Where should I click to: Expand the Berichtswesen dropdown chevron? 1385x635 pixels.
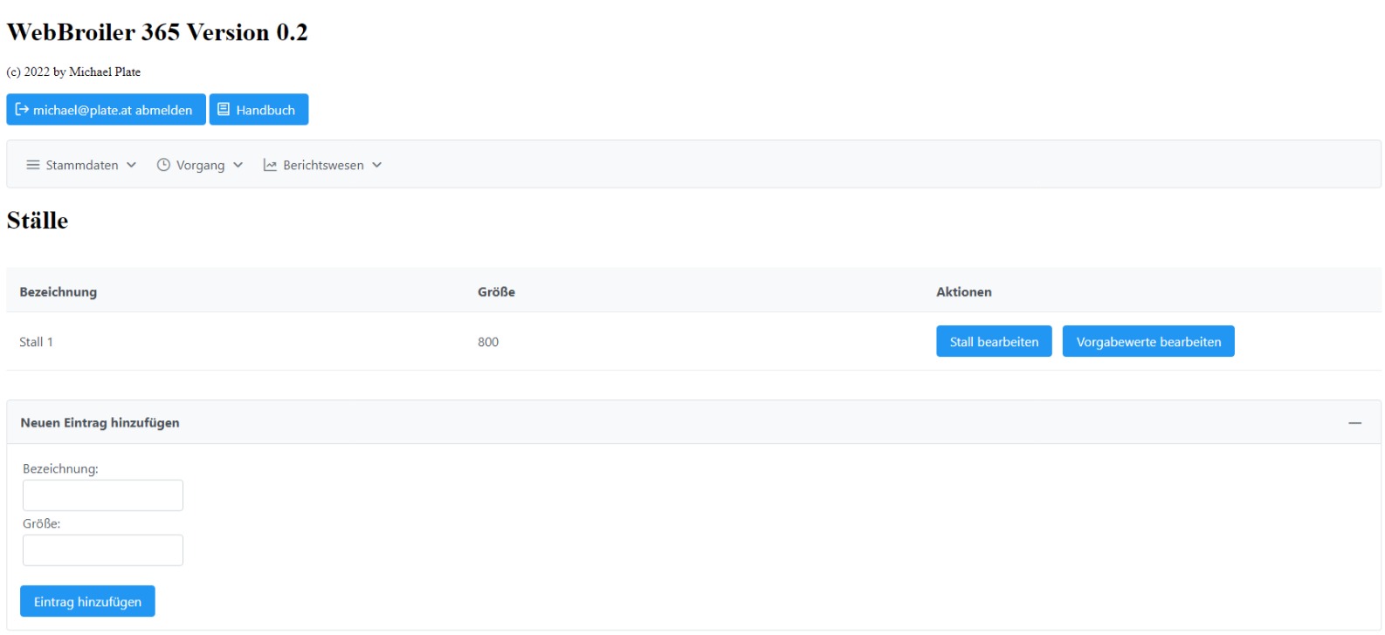click(377, 165)
